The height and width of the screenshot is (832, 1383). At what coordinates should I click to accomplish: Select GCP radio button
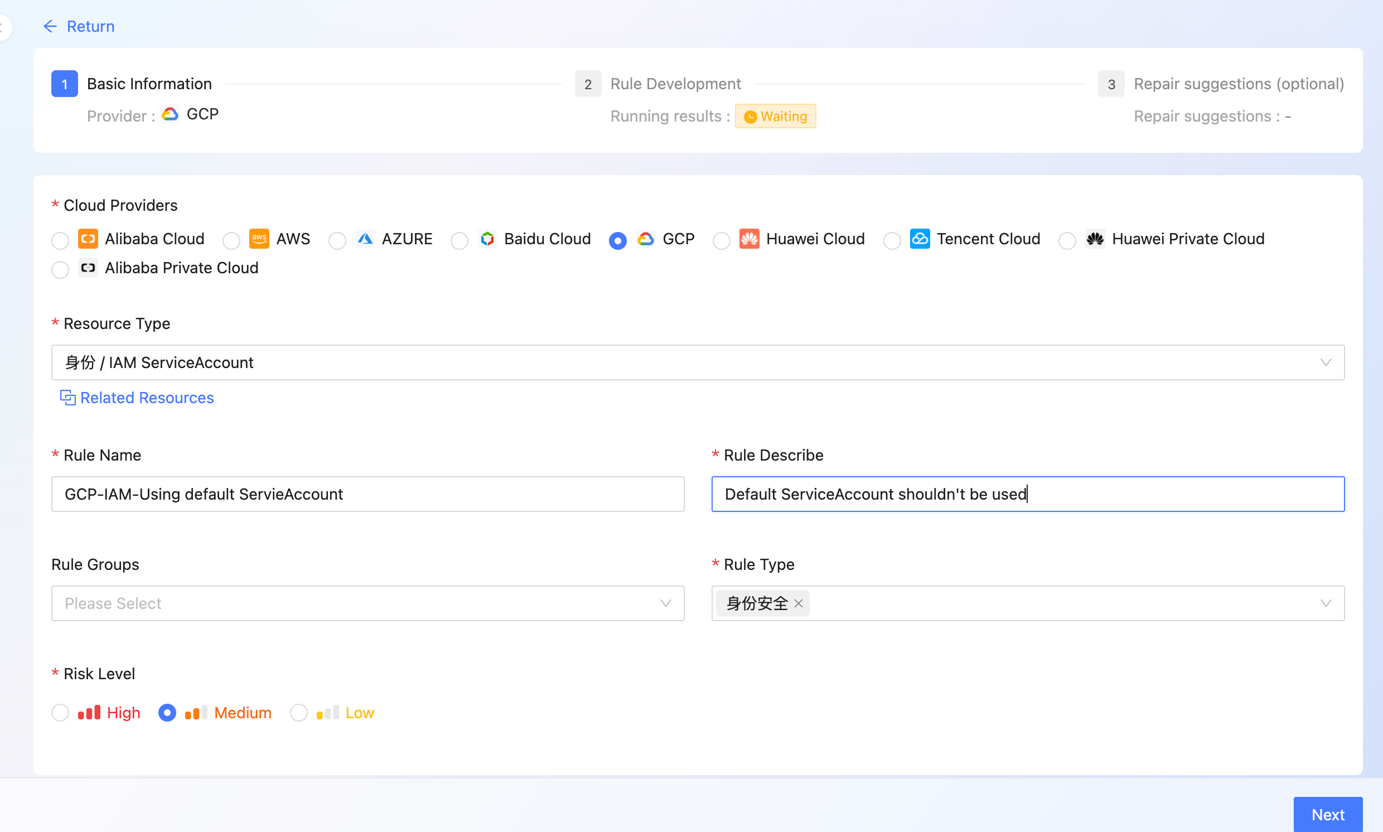click(x=617, y=240)
